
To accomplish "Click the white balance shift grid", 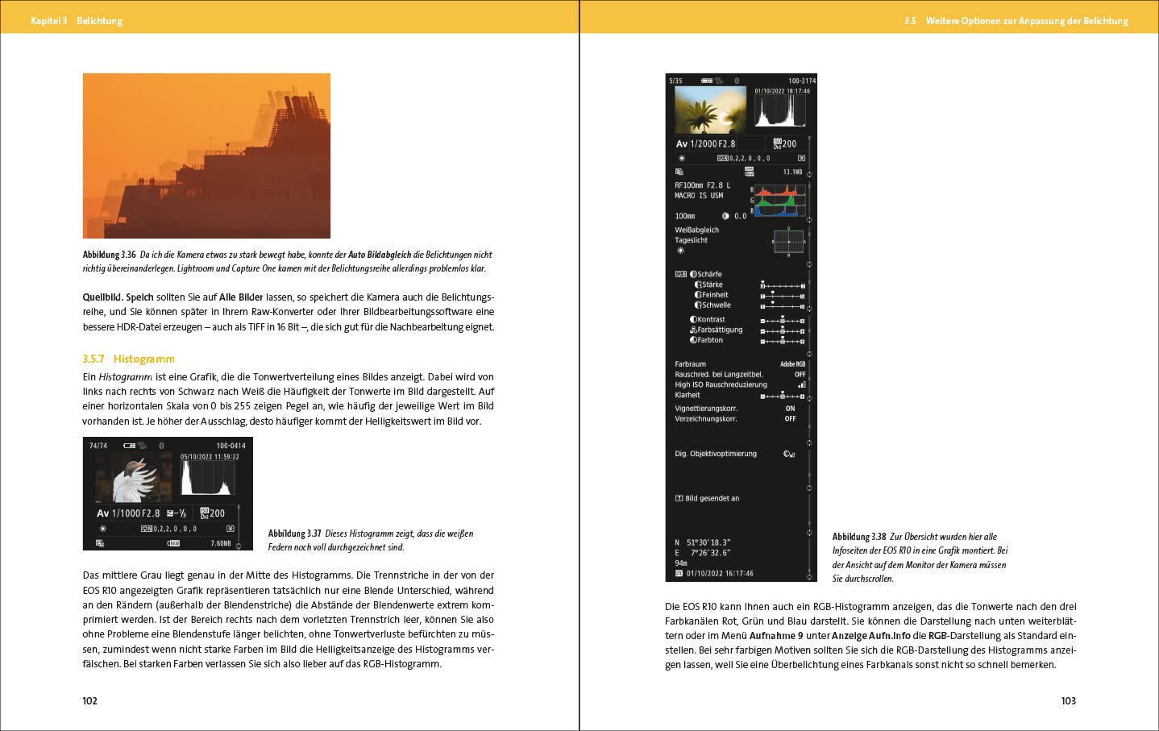I will (x=788, y=242).
